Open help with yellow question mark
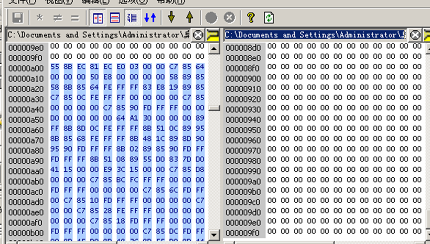The width and height of the screenshot is (430, 244). click(251, 18)
